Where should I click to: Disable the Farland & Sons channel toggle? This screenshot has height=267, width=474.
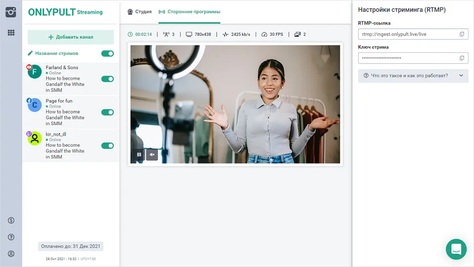(107, 79)
